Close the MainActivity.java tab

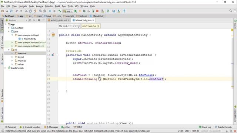(x=93, y=20)
